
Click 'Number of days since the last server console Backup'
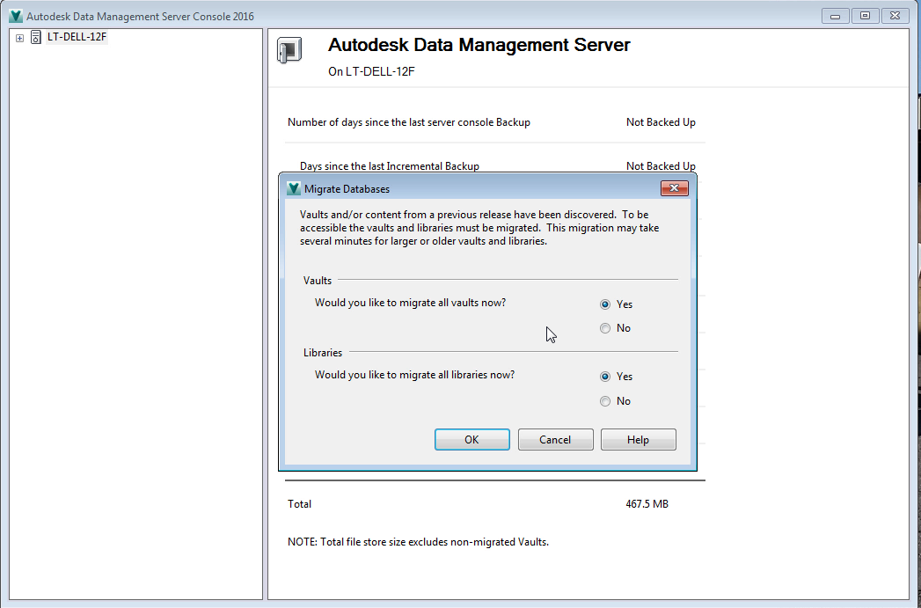409,122
